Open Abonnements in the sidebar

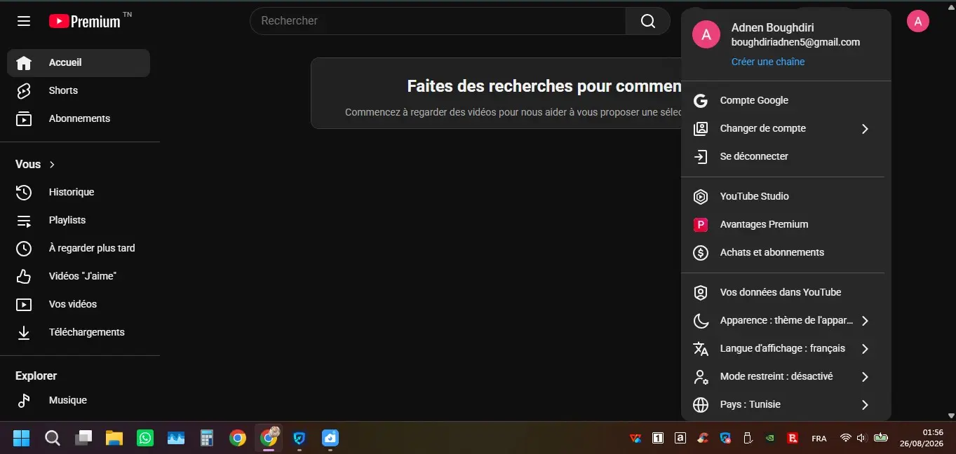tap(79, 118)
